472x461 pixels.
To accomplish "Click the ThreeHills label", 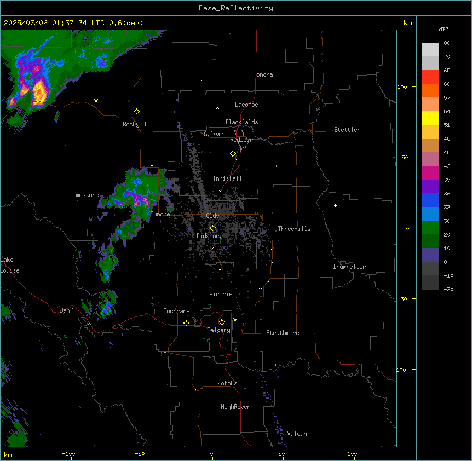I will pos(294,229).
